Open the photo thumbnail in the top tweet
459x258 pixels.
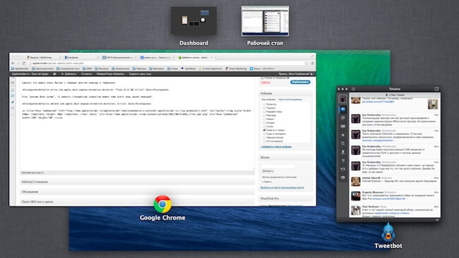click(x=433, y=104)
